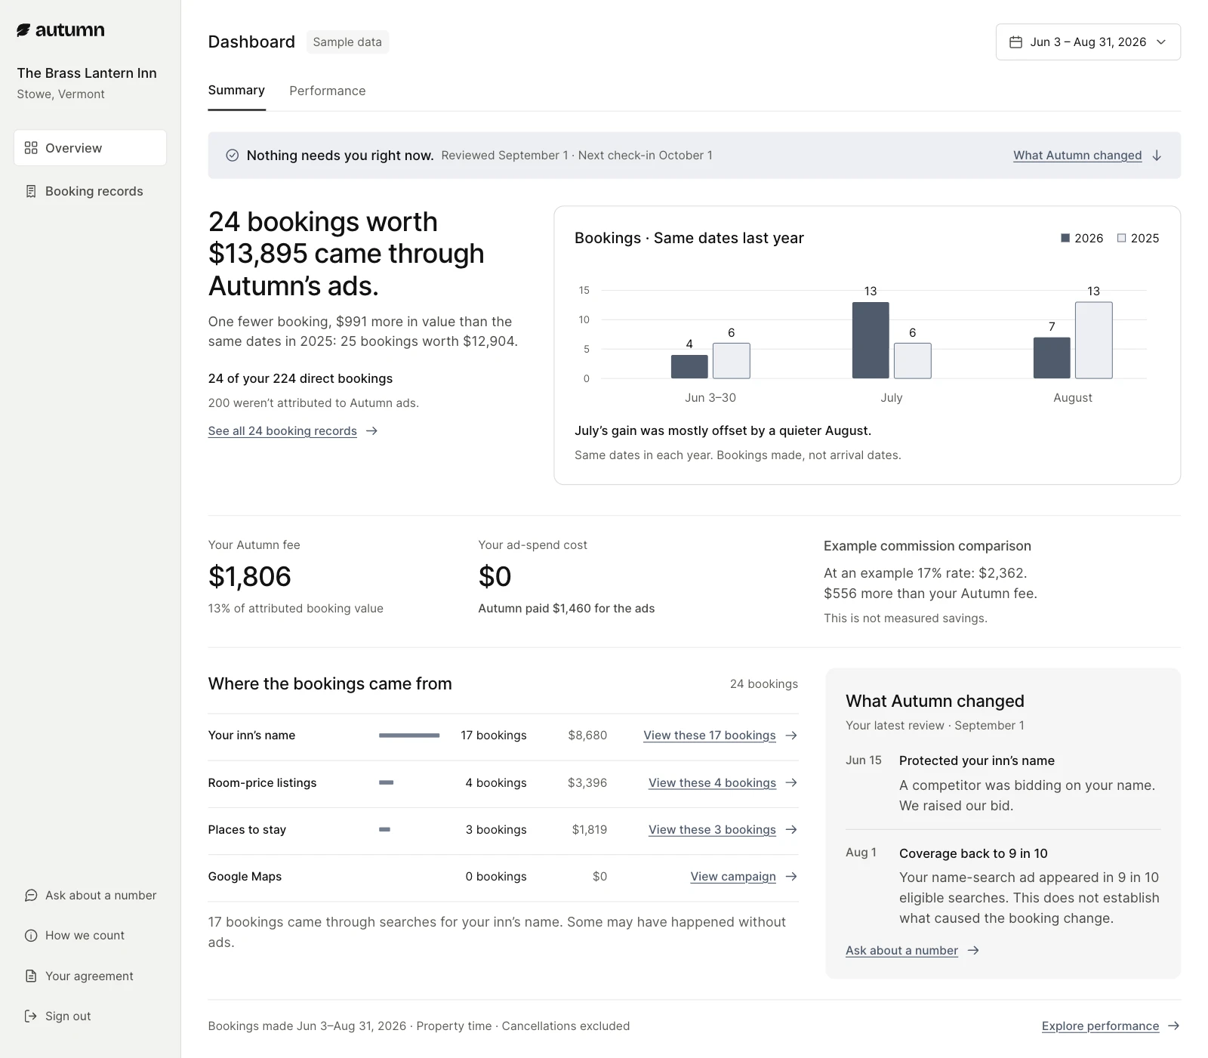Viewport: 1208px width, 1058px height.
Task: Click the Booking records receipt icon
Action: pos(31,191)
